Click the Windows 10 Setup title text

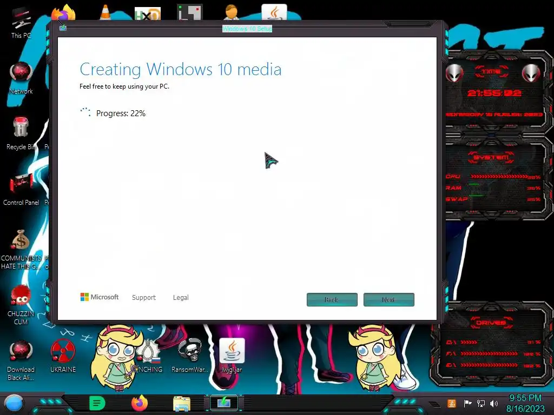tap(247, 29)
